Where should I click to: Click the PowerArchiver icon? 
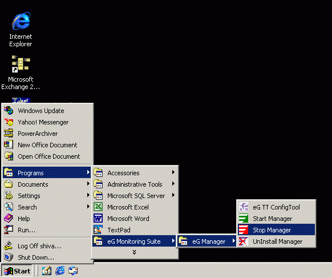click(x=9, y=134)
